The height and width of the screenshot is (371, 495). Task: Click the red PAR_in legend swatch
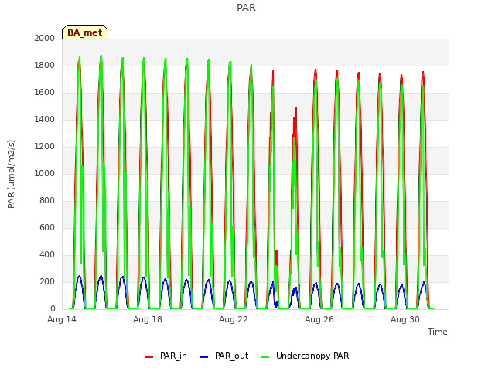[148, 357]
